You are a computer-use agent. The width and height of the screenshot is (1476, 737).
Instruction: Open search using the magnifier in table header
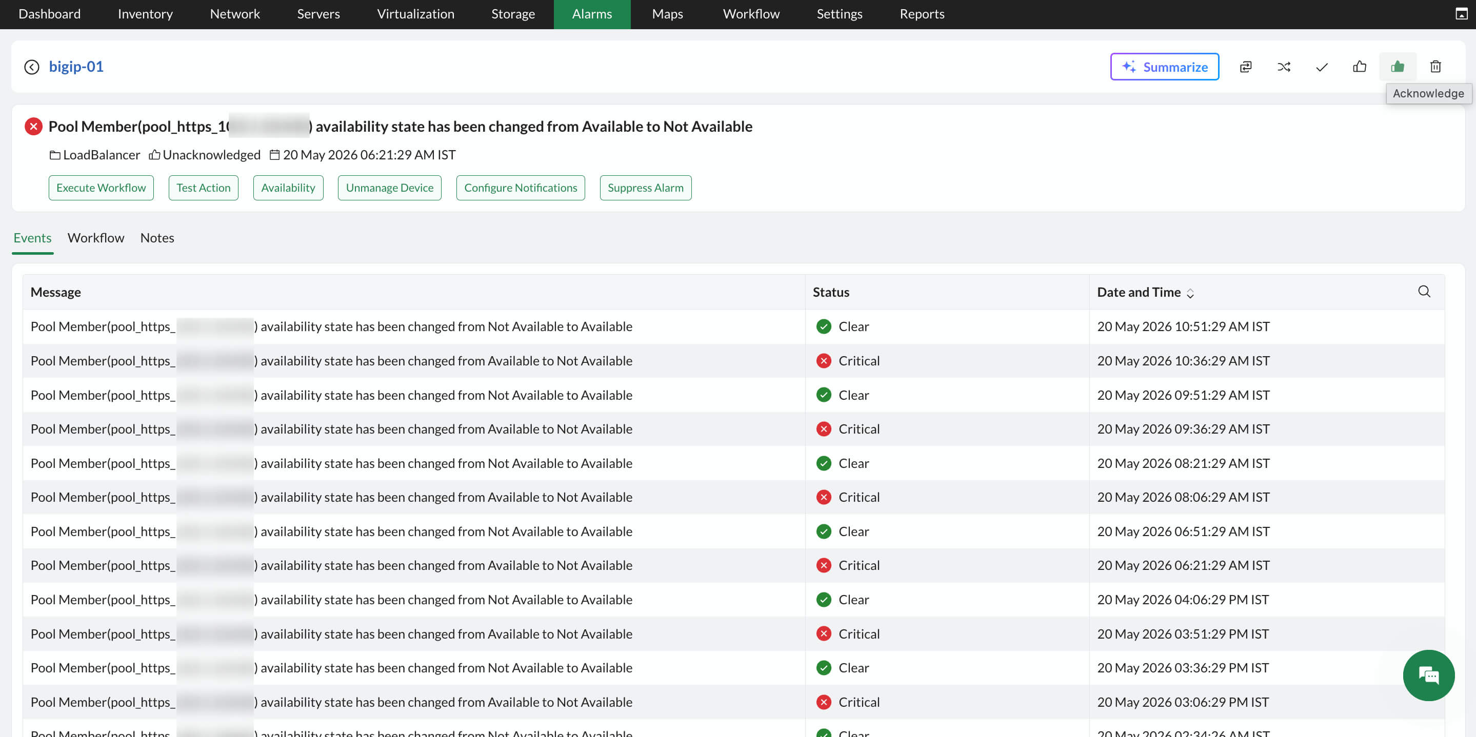(x=1424, y=292)
